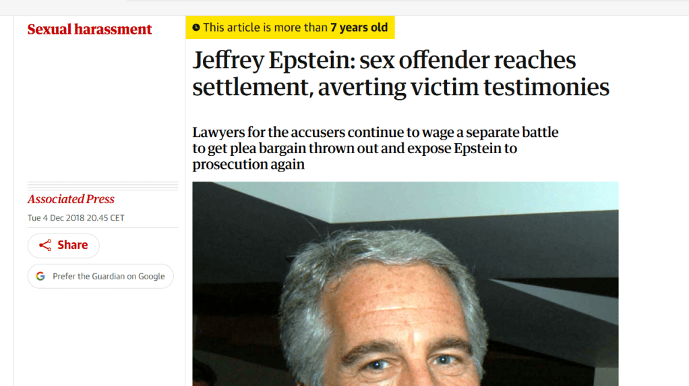The image size is (689, 386).
Task: Click the gray browser strip at top
Action: click(x=405, y=7)
